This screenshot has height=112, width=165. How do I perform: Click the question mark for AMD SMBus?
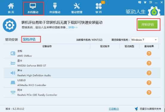coord(149,53)
